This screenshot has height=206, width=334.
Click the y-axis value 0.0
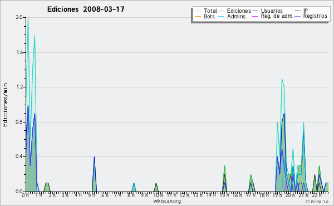coord(19,192)
